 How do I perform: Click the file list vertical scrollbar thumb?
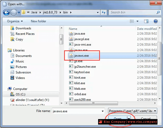pos(159,58)
